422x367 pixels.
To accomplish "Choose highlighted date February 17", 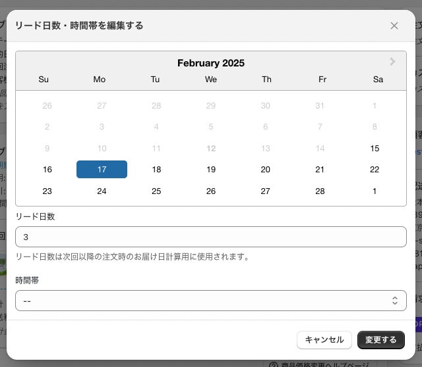I will (102, 169).
